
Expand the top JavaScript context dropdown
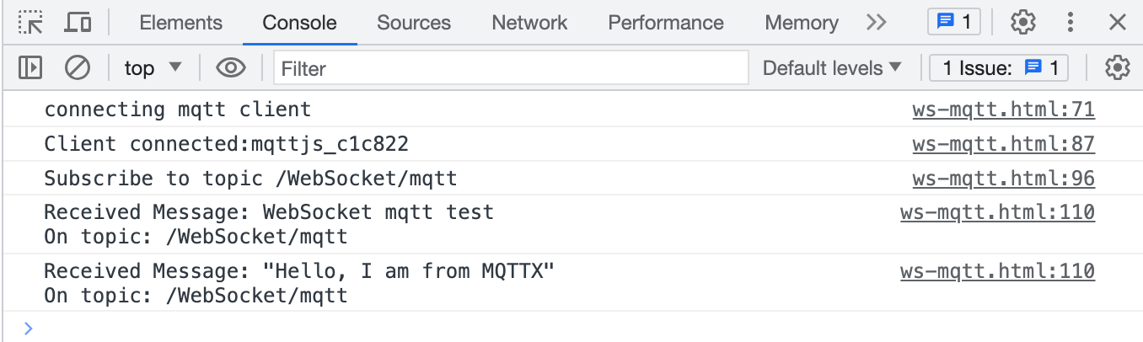pyautogui.click(x=153, y=67)
